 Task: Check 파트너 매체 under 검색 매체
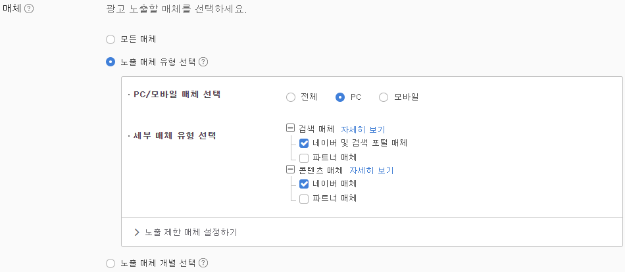[304, 157]
